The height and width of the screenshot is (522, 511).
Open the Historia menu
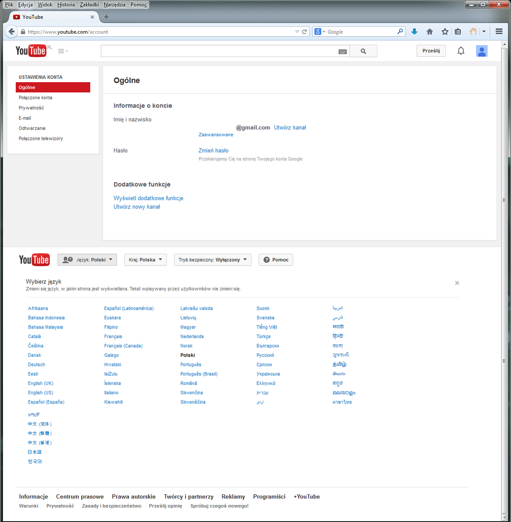[66, 5]
